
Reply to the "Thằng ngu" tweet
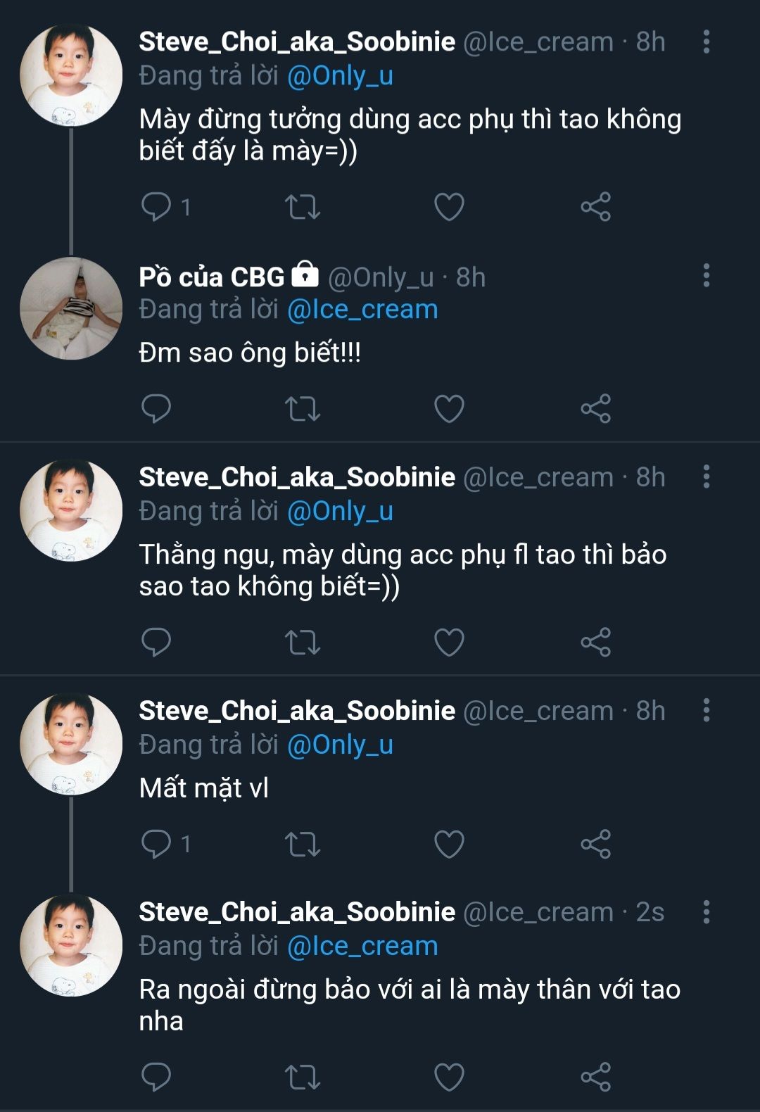pos(156,642)
